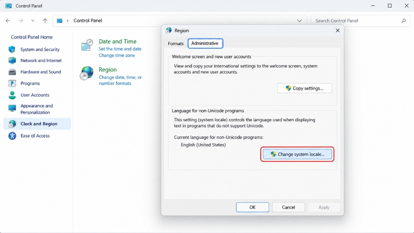
Task: Click Set the time and date link
Action: tap(120, 49)
